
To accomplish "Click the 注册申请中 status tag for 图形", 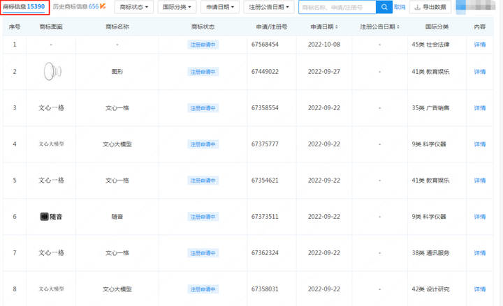I will click(x=203, y=72).
